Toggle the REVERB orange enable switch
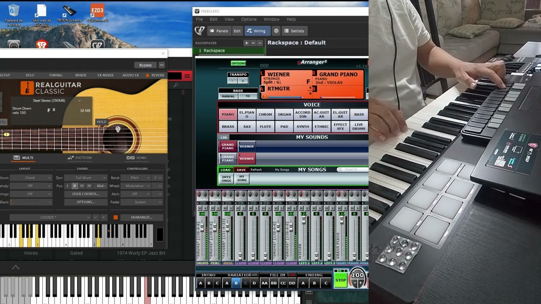The height and width of the screenshot is (304, 541). click(148, 75)
